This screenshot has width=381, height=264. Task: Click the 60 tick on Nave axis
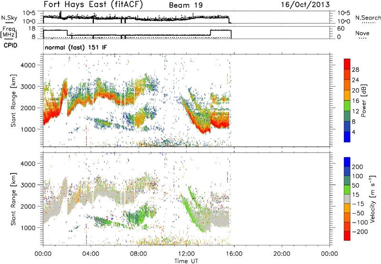click(x=341, y=29)
